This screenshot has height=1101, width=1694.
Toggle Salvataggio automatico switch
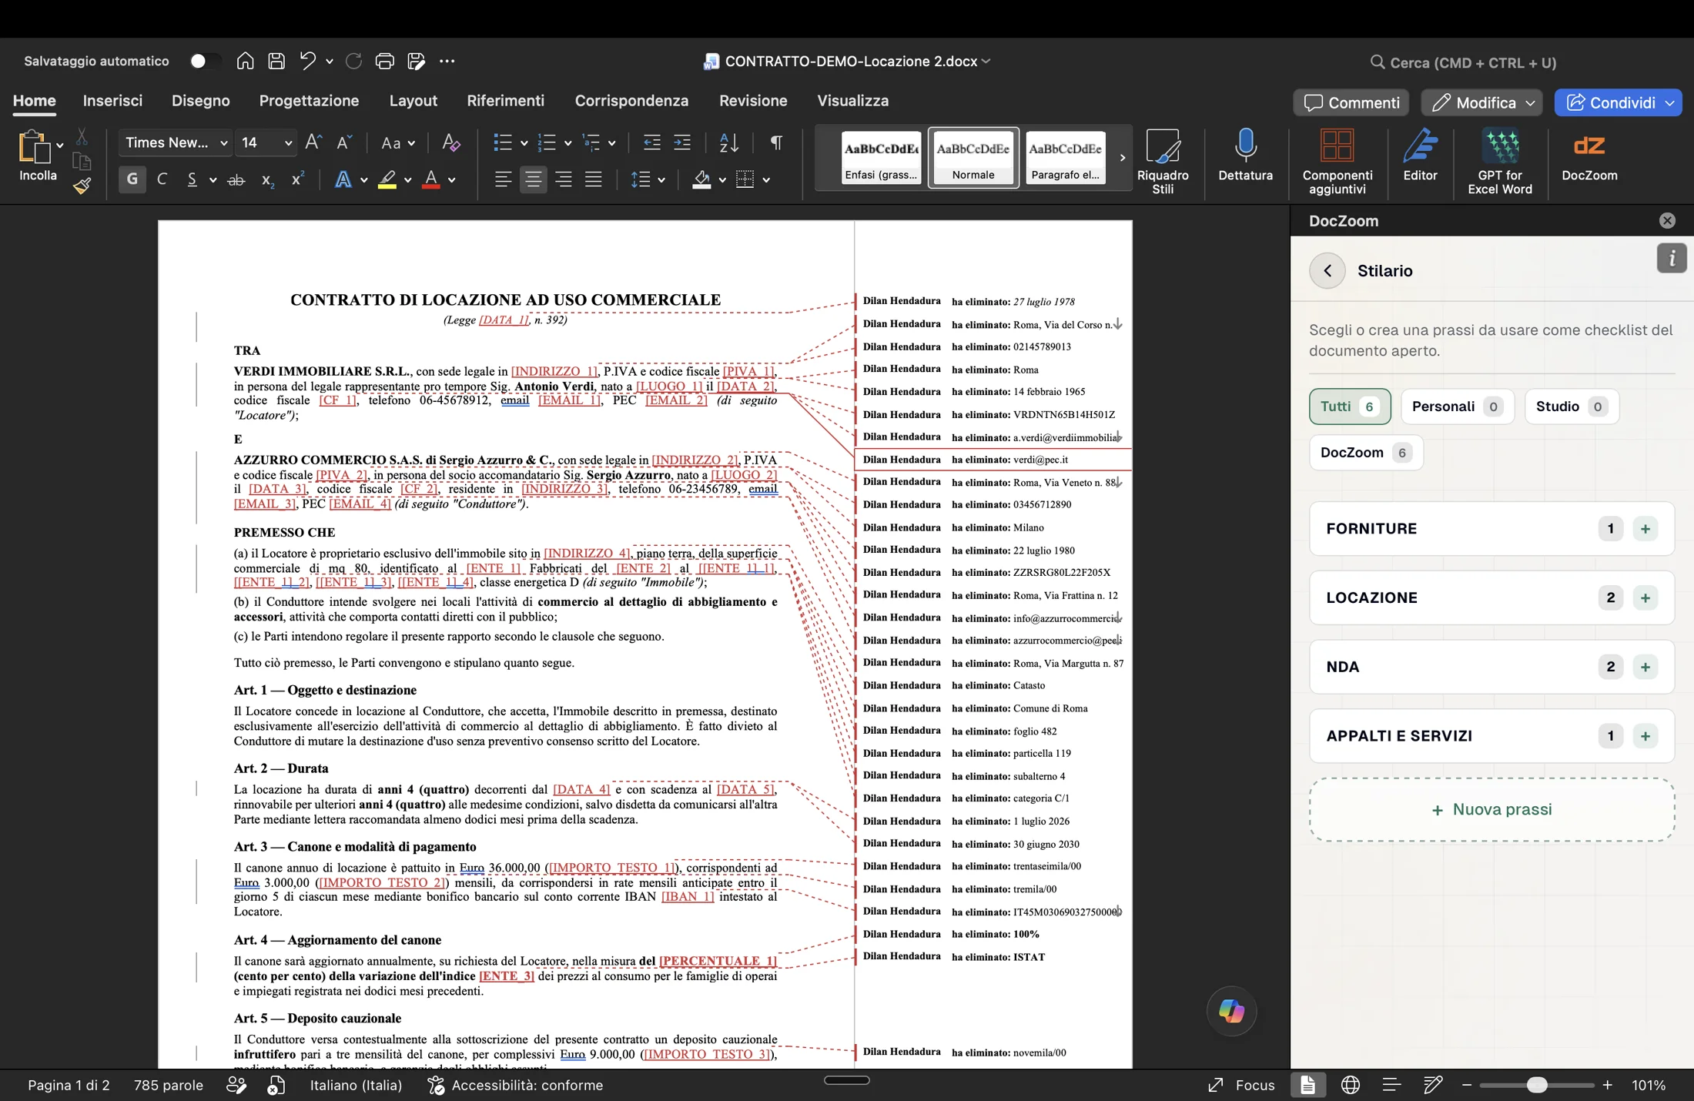click(204, 62)
